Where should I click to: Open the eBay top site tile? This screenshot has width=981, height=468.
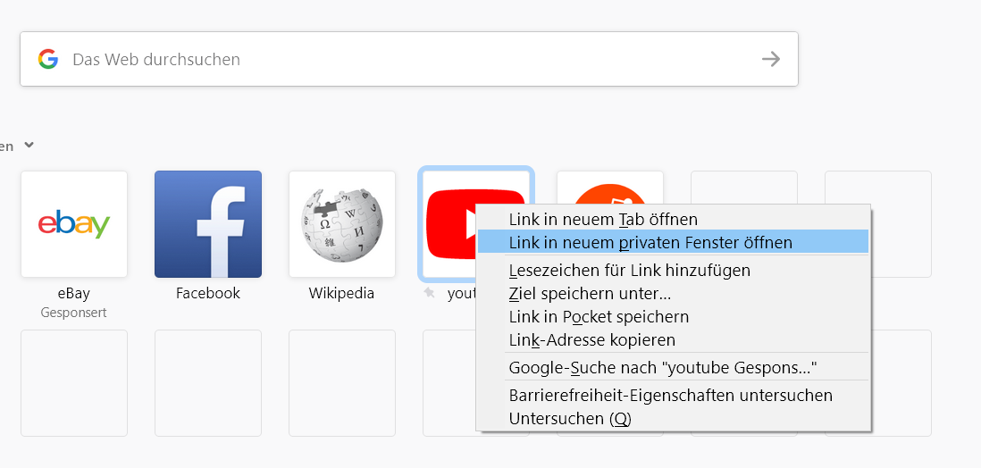74,224
